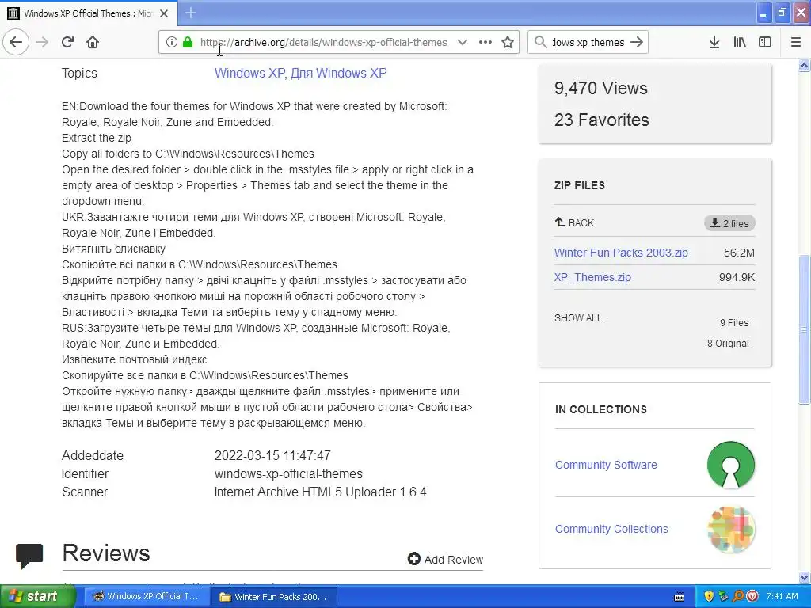This screenshot has height=608, width=811.
Task: Click SHOW ALL files link
Action: (x=578, y=318)
